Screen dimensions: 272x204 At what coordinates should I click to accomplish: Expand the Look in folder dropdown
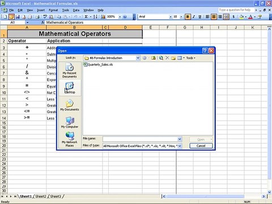138,58
